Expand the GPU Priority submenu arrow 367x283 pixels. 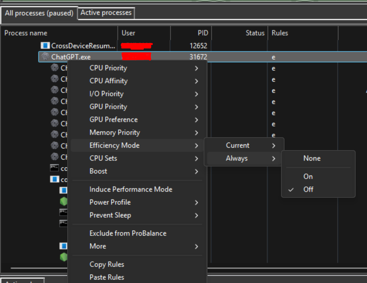click(x=196, y=107)
